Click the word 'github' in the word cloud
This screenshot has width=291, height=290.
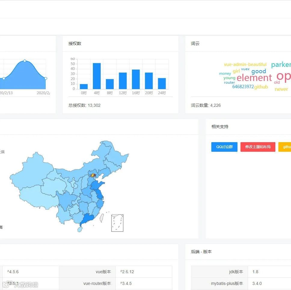pyautogui.click(x=261, y=87)
